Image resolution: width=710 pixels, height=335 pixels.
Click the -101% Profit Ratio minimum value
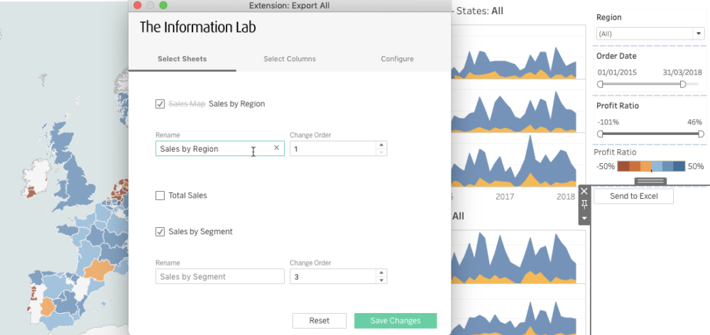(608, 122)
